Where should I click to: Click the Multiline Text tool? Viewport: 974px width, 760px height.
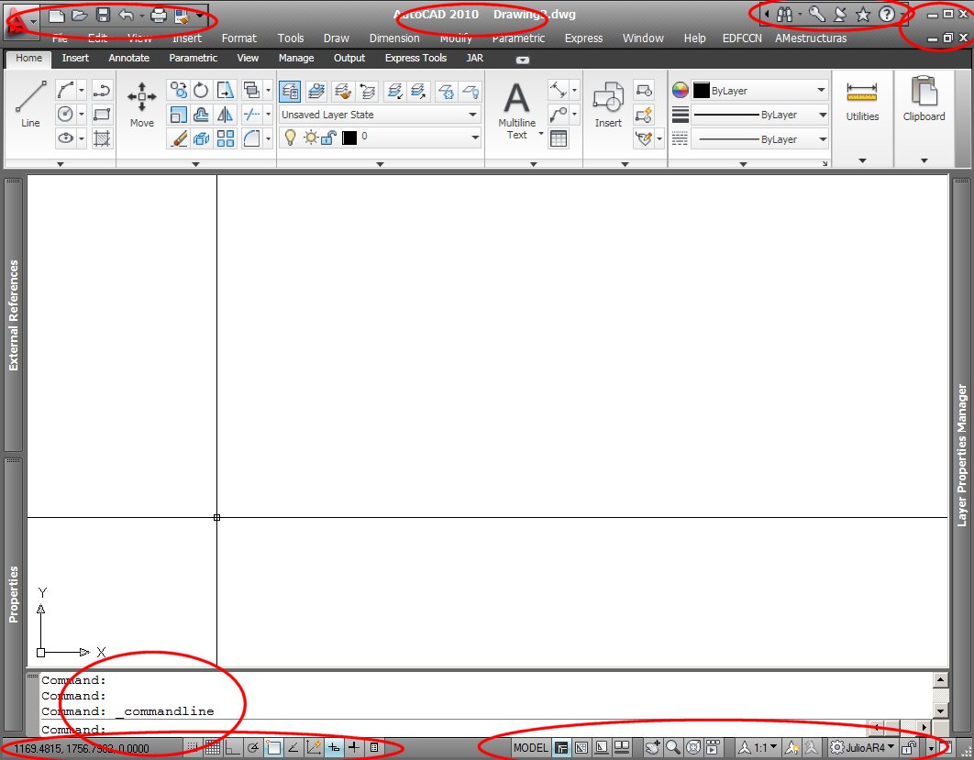pyautogui.click(x=517, y=111)
